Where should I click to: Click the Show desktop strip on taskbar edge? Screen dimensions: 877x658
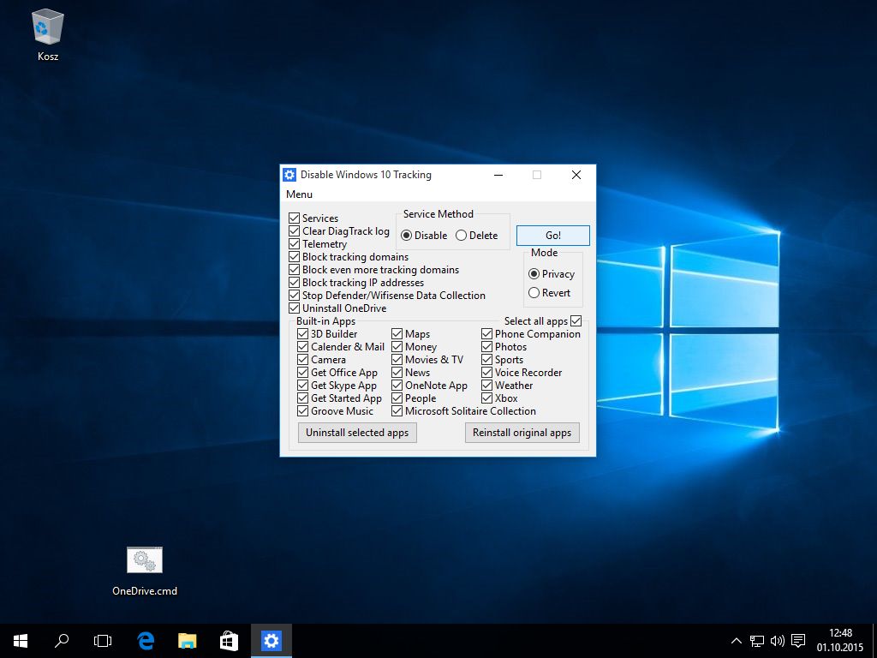click(x=874, y=641)
